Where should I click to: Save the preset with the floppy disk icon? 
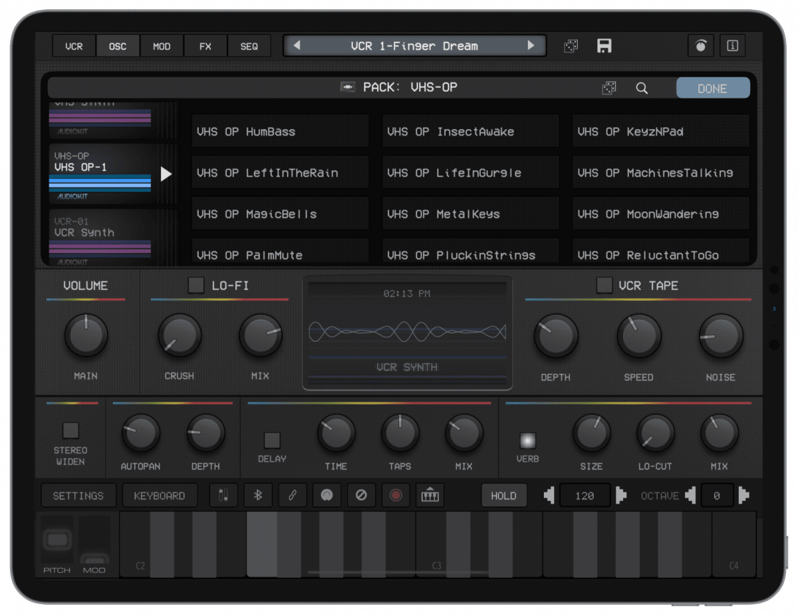tap(604, 46)
